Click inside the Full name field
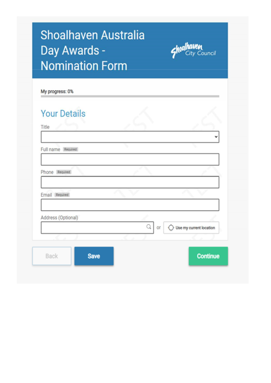 pyautogui.click(x=130, y=159)
